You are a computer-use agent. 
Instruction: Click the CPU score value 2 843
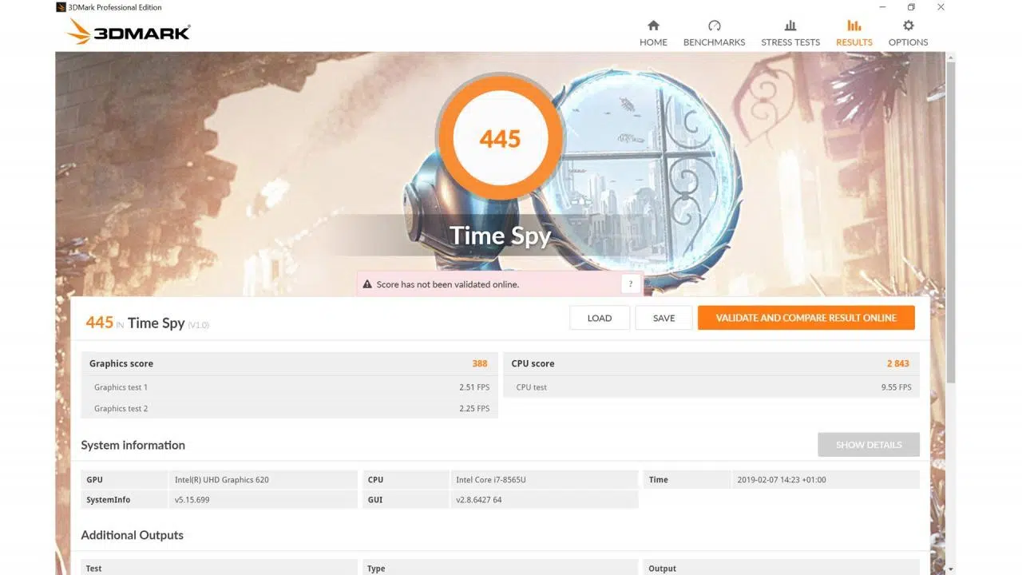click(898, 363)
